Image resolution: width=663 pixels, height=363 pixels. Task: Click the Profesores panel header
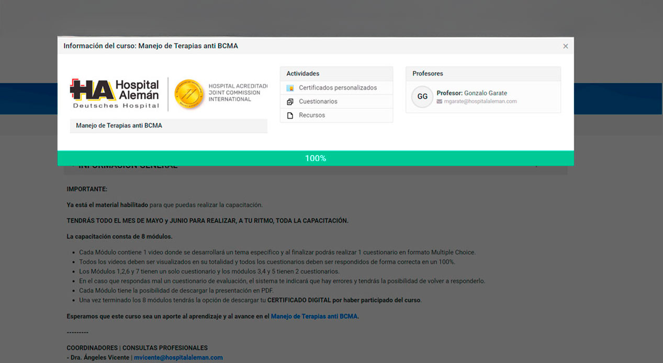[x=482, y=74]
